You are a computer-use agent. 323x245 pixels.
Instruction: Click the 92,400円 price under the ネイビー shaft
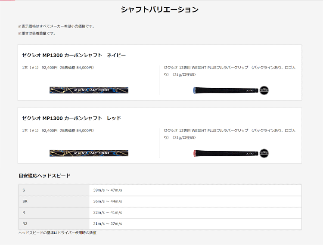point(58,68)
